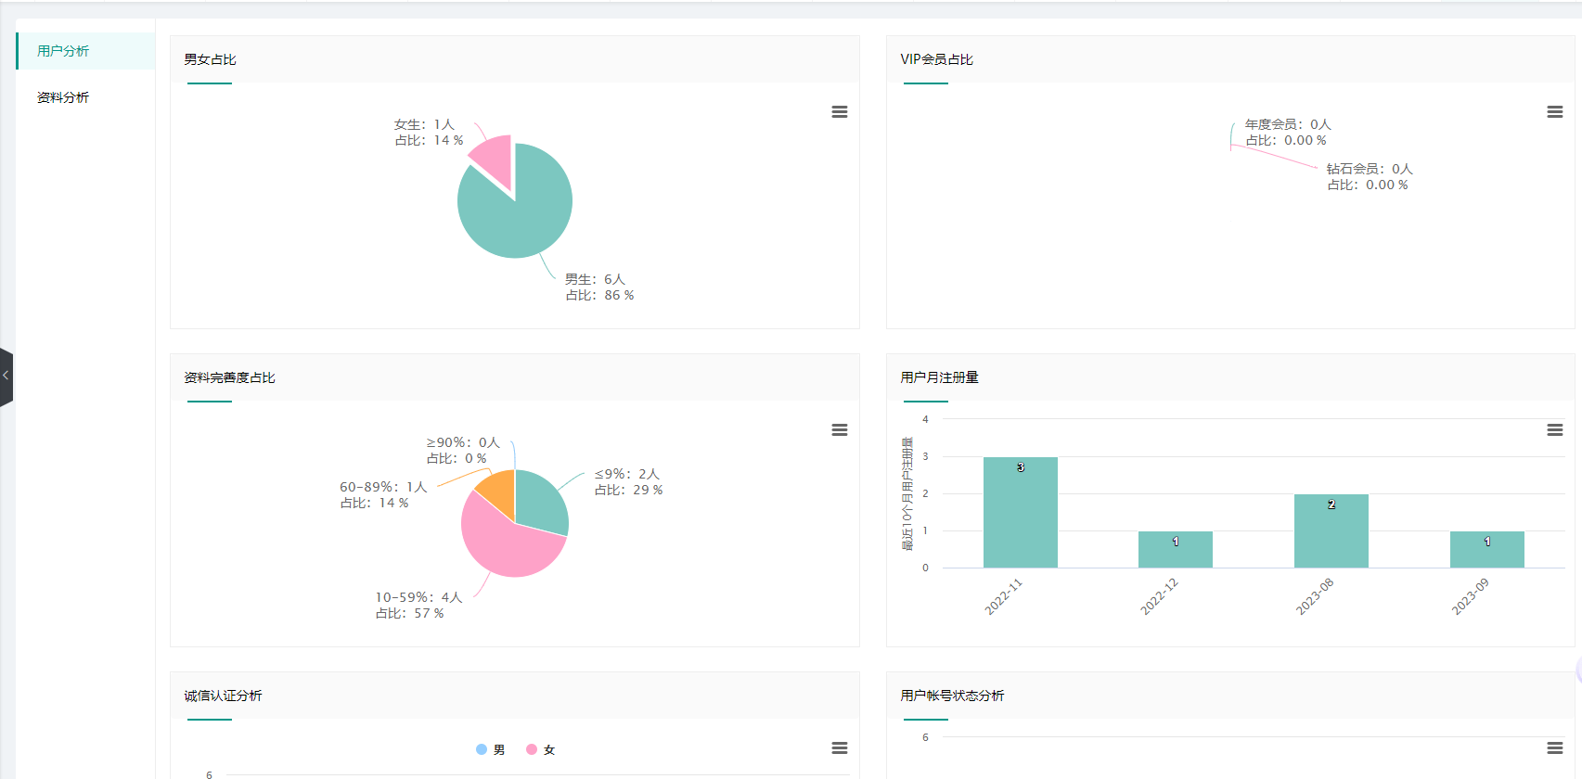Toggle the 男 legend series in 诚信认证分析

point(491,749)
